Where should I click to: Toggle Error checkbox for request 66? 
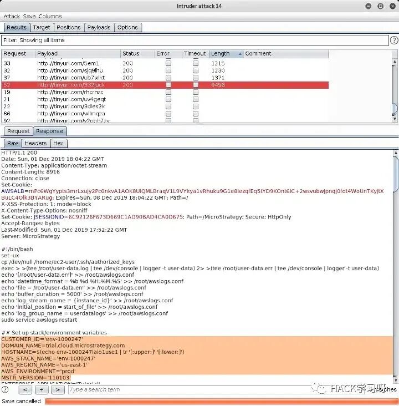[x=168, y=114]
